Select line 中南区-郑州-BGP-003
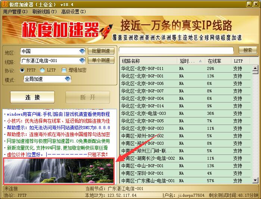 (x=185, y=144)
